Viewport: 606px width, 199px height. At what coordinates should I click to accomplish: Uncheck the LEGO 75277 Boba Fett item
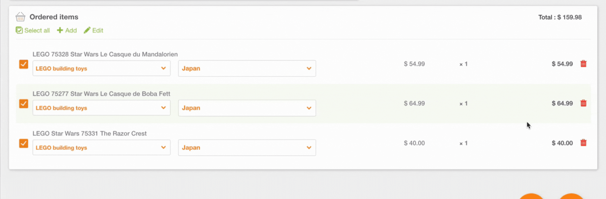point(23,104)
